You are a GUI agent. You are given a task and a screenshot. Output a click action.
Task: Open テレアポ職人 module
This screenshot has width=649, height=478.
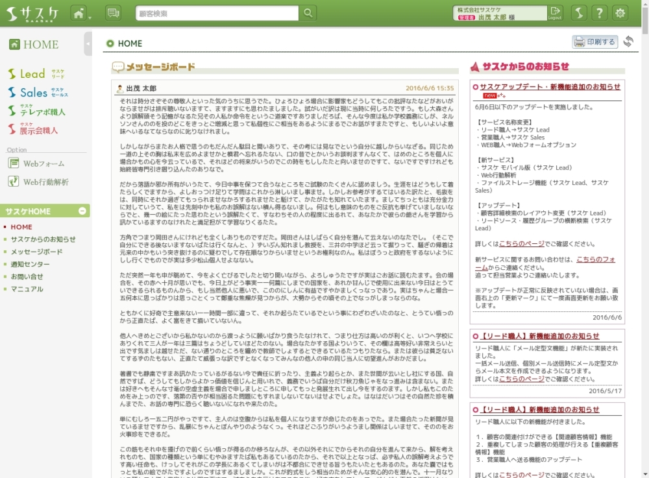(36, 111)
